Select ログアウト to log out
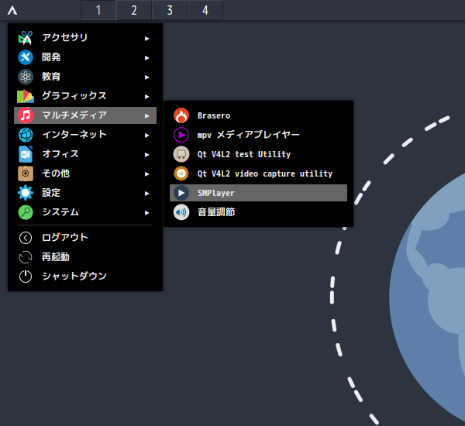 click(x=85, y=238)
